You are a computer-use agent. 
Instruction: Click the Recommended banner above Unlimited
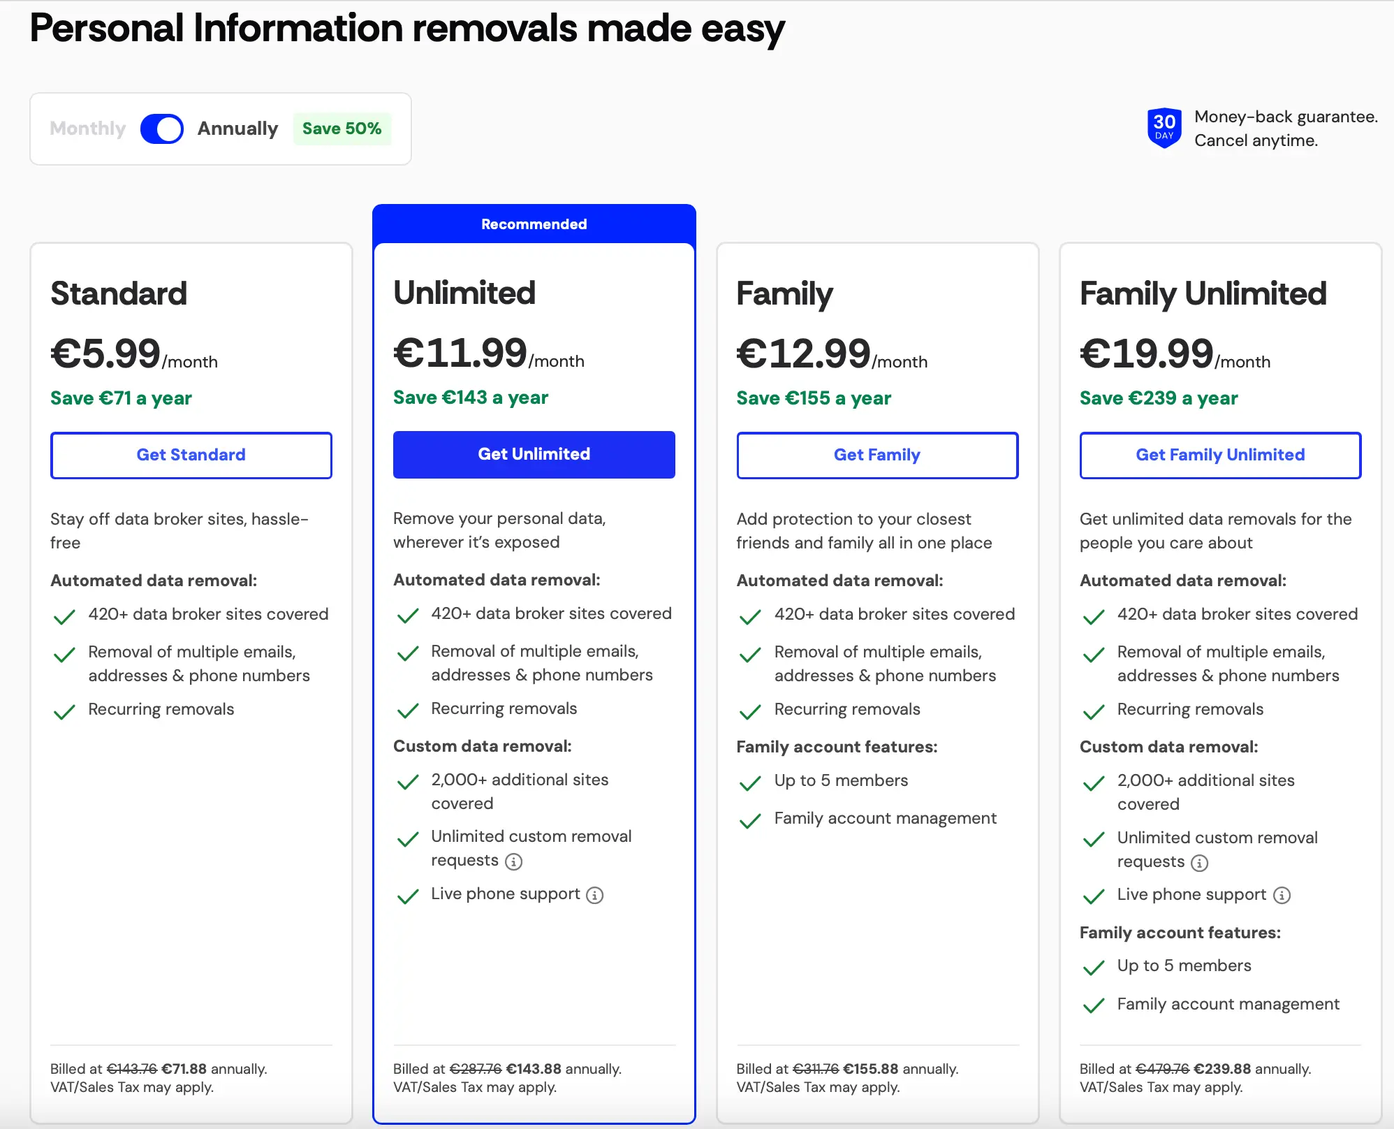(x=534, y=224)
